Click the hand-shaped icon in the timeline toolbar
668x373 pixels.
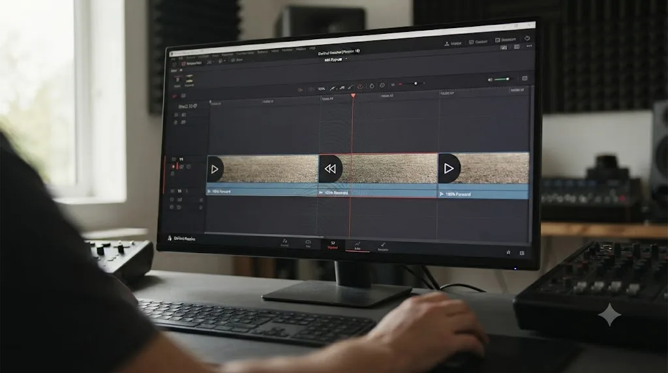click(x=371, y=86)
